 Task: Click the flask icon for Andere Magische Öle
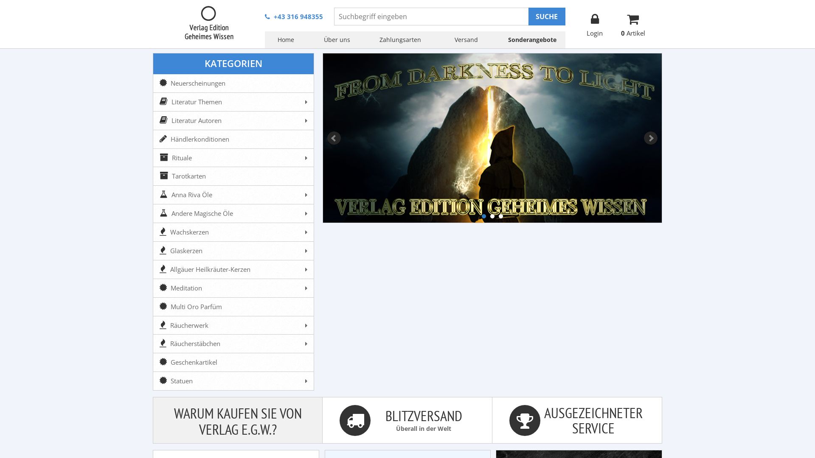tap(163, 213)
